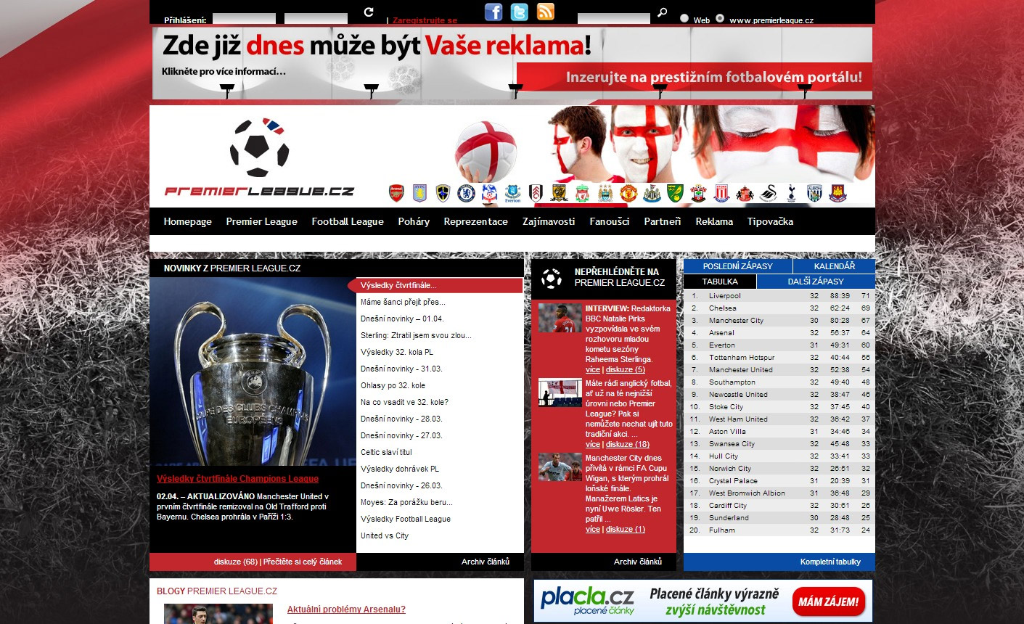Open Archiv článků under the news list
The image size is (1024, 624).
(x=485, y=562)
